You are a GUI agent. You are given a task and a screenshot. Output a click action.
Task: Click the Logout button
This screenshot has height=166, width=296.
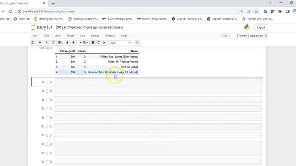261,28
